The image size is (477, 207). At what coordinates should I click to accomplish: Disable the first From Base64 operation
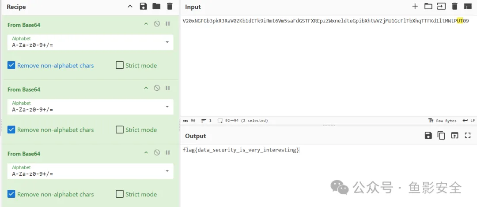coord(157,24)
